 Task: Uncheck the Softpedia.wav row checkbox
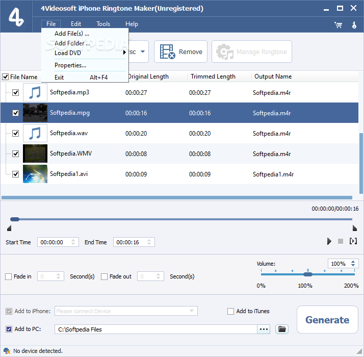[x=16, y=133]
